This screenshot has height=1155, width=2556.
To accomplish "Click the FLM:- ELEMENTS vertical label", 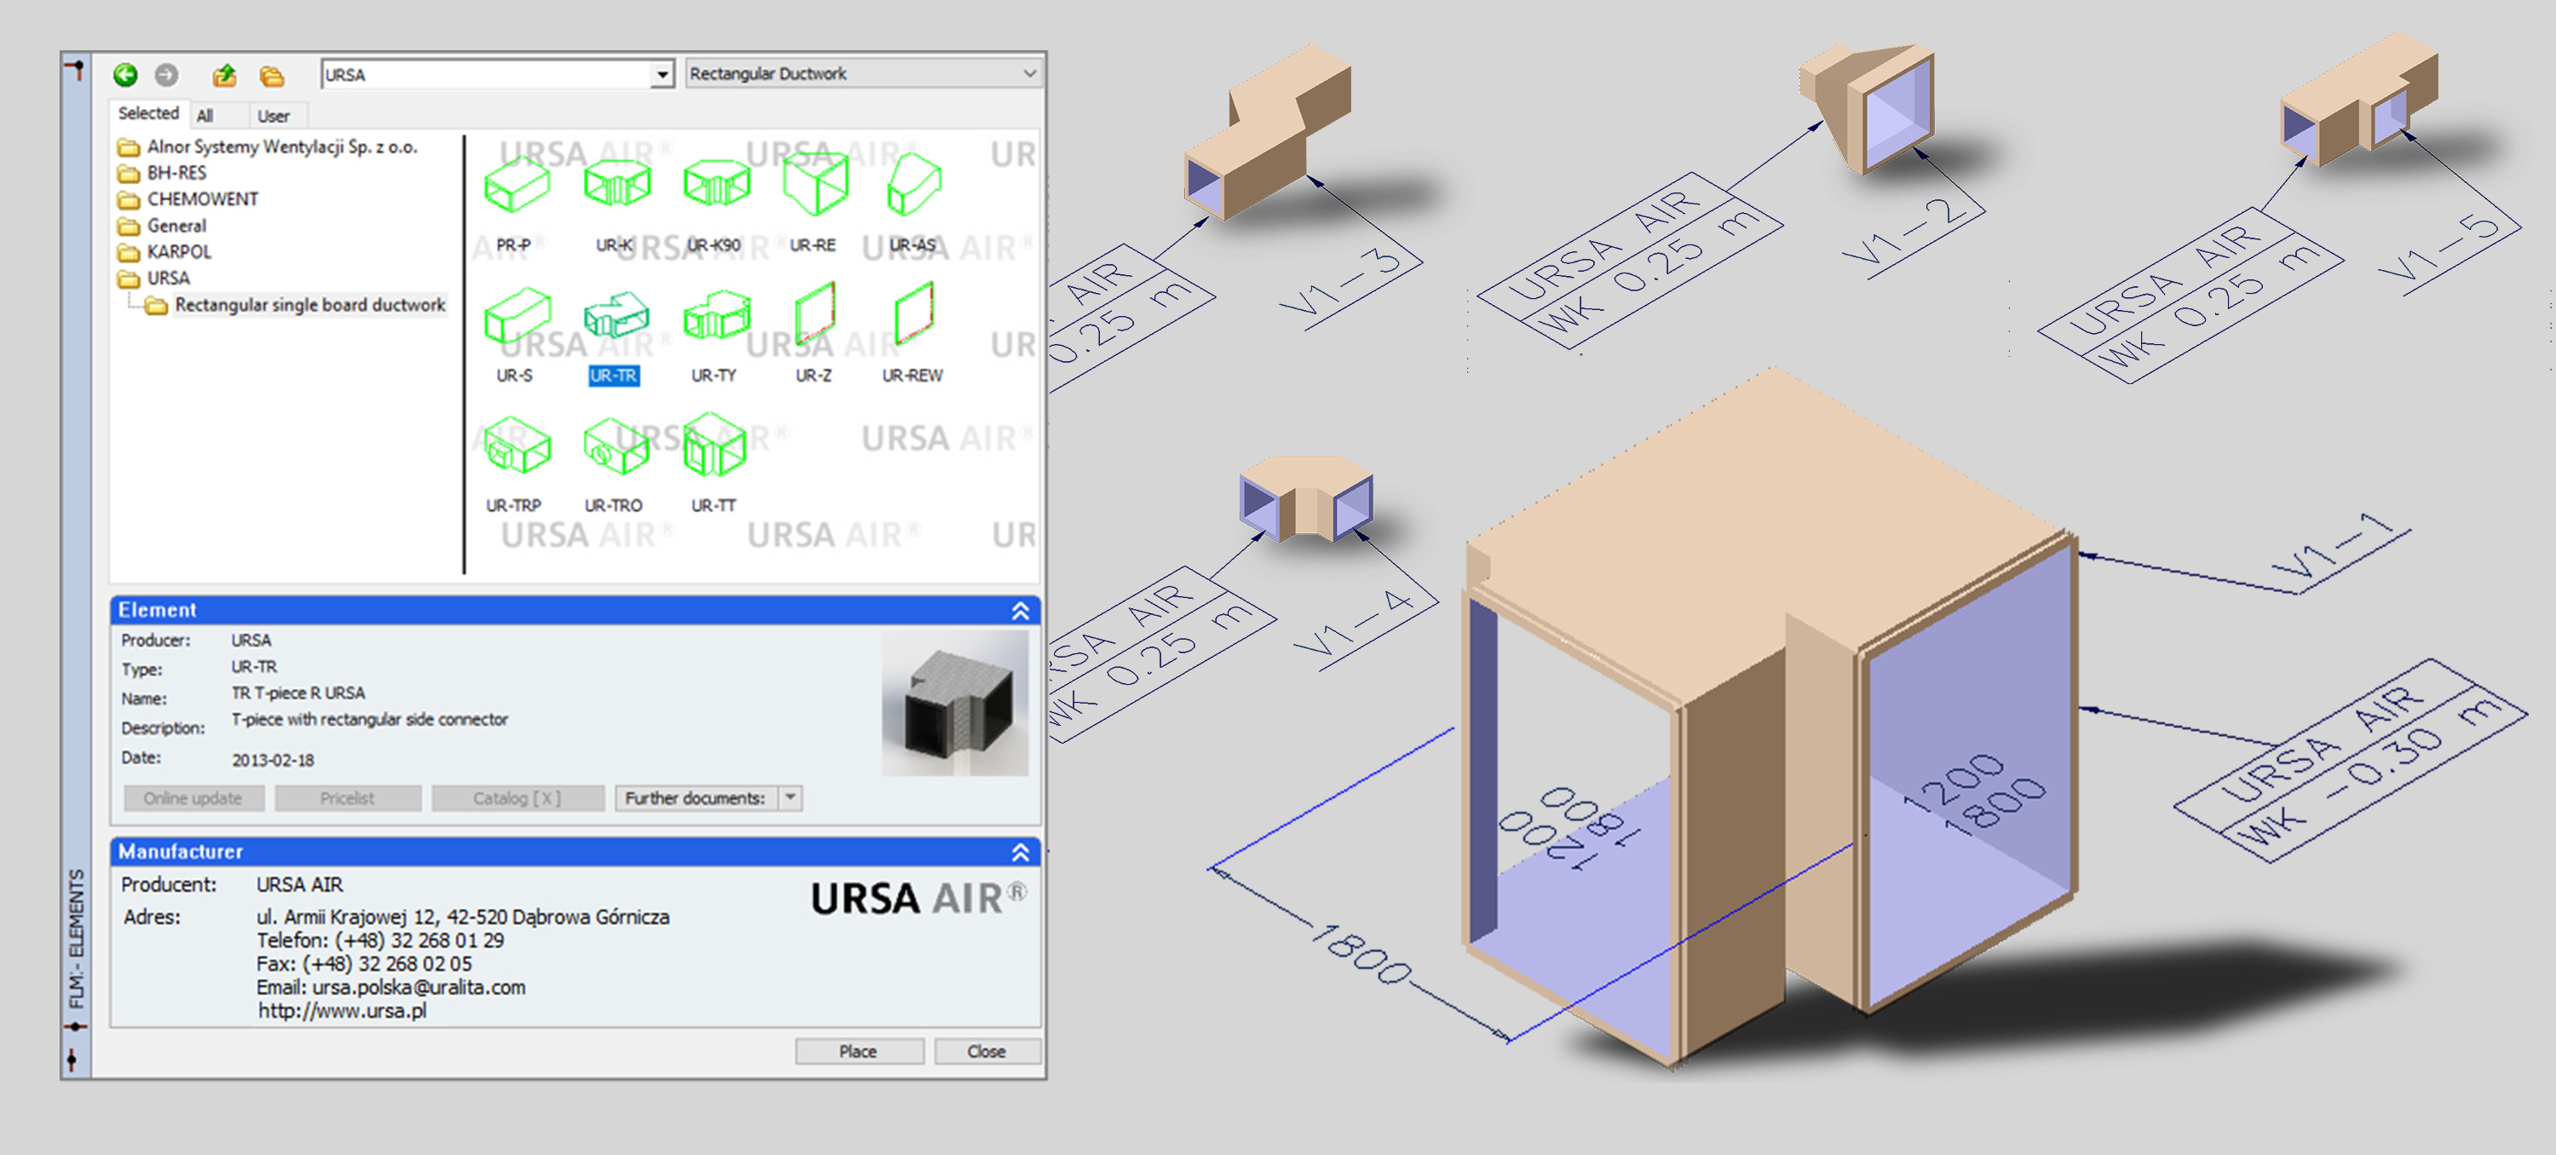I will coord(77,938).
